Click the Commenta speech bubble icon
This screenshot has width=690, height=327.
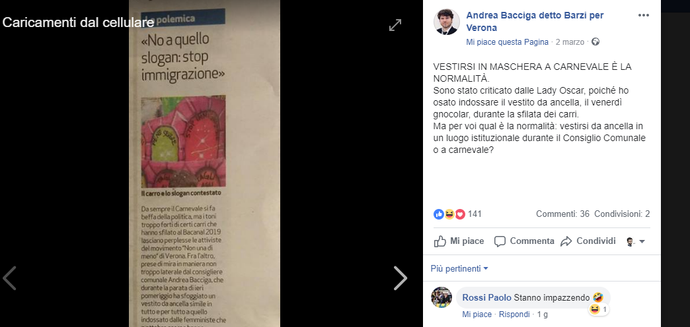point(500,241)
